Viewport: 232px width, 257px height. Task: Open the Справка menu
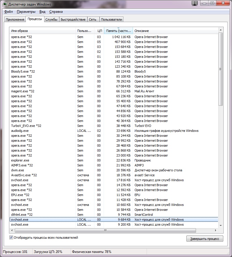(x=56, y=12)
